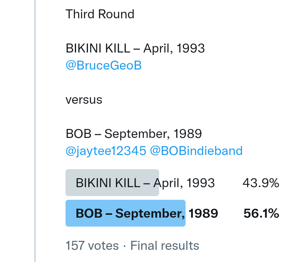293x262 pixels.
Task: Click the blue BOB poll result bar
Action: 125,213
